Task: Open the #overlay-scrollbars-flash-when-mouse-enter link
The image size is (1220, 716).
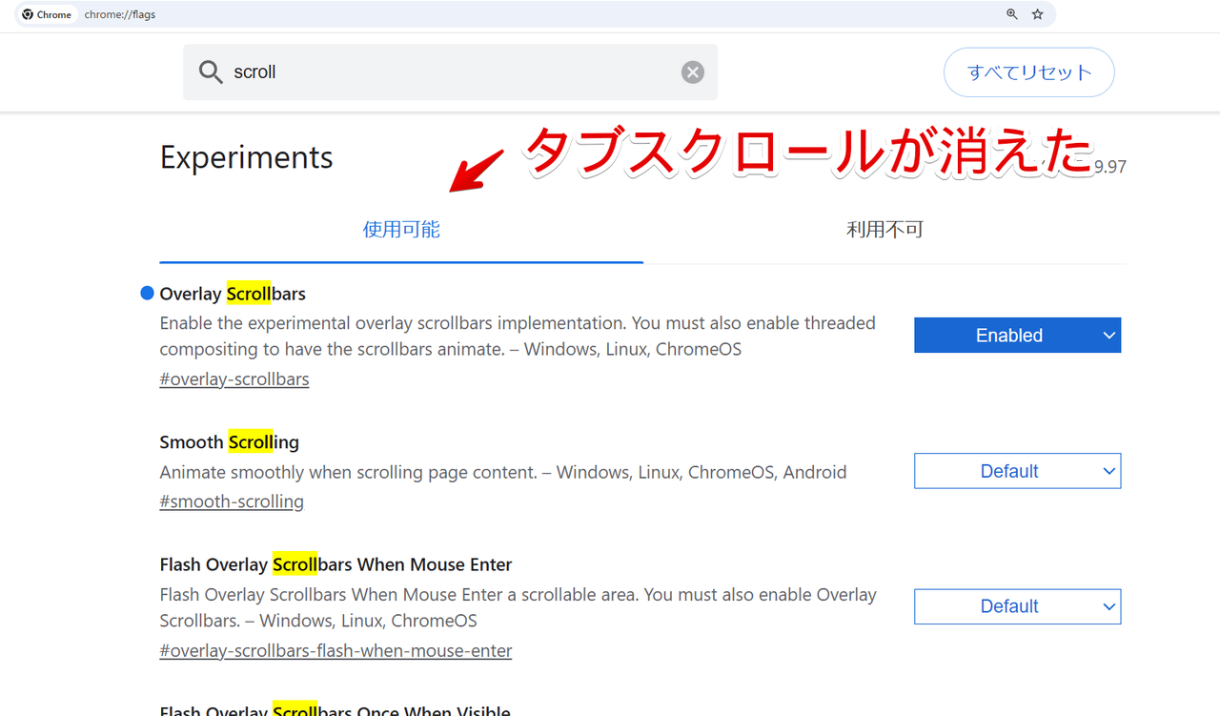Action: [335, 651]
